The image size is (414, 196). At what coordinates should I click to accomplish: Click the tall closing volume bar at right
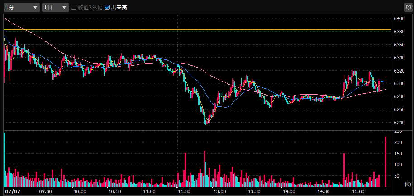[x=386, y=162]
